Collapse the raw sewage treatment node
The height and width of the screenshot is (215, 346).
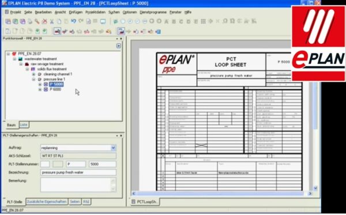click(21, 64)
